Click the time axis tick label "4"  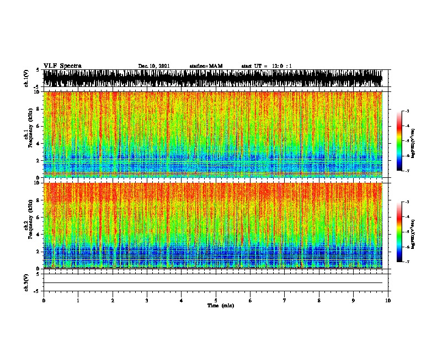coord(182,301)
